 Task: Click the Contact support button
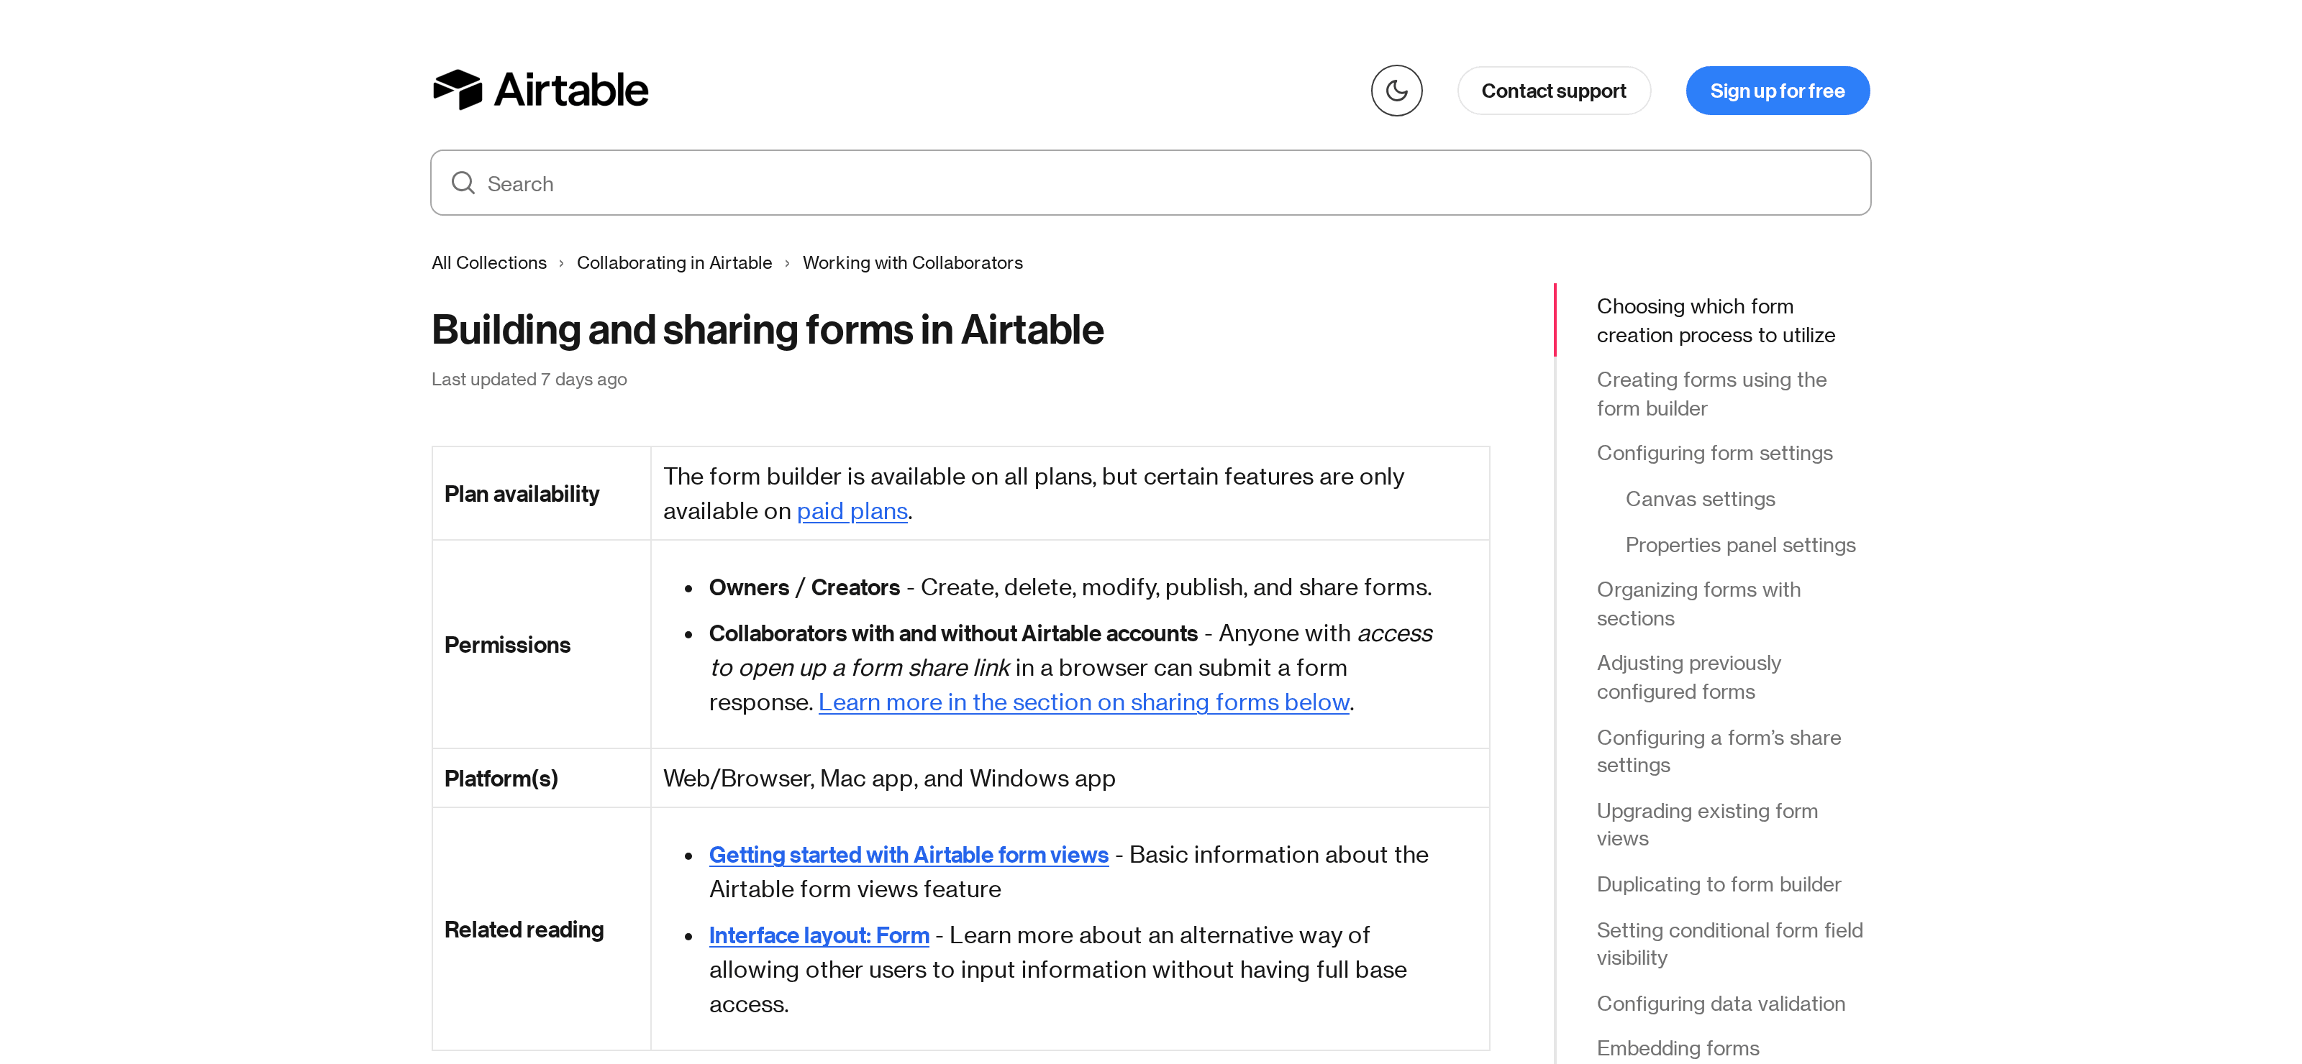[1553, 91]
